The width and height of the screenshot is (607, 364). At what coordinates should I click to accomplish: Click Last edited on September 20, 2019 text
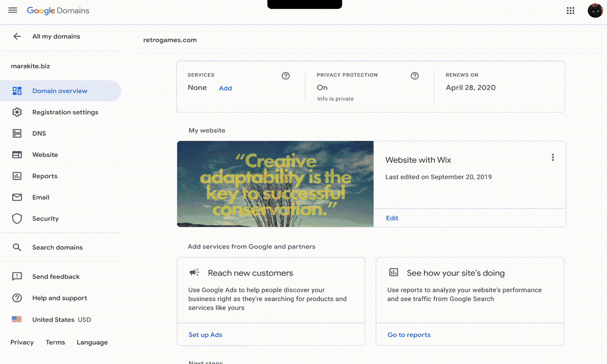(x=439, y=177)
